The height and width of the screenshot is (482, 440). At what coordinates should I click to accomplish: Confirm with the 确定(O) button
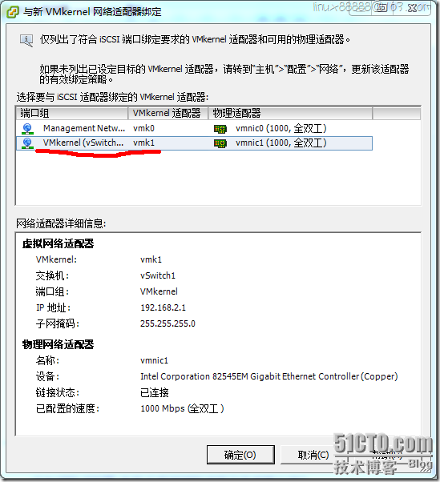pos(240,455)
